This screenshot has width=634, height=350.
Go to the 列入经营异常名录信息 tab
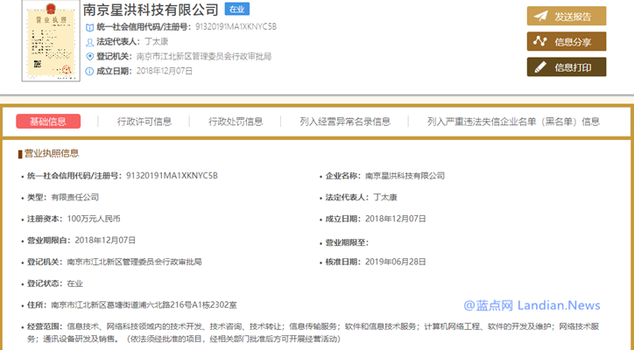tap(345, 122)
